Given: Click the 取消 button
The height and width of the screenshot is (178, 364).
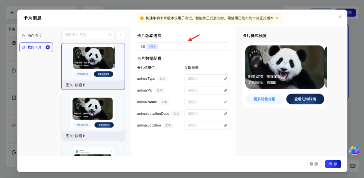Looking at the screenshot, I should [x=314, y=164].
